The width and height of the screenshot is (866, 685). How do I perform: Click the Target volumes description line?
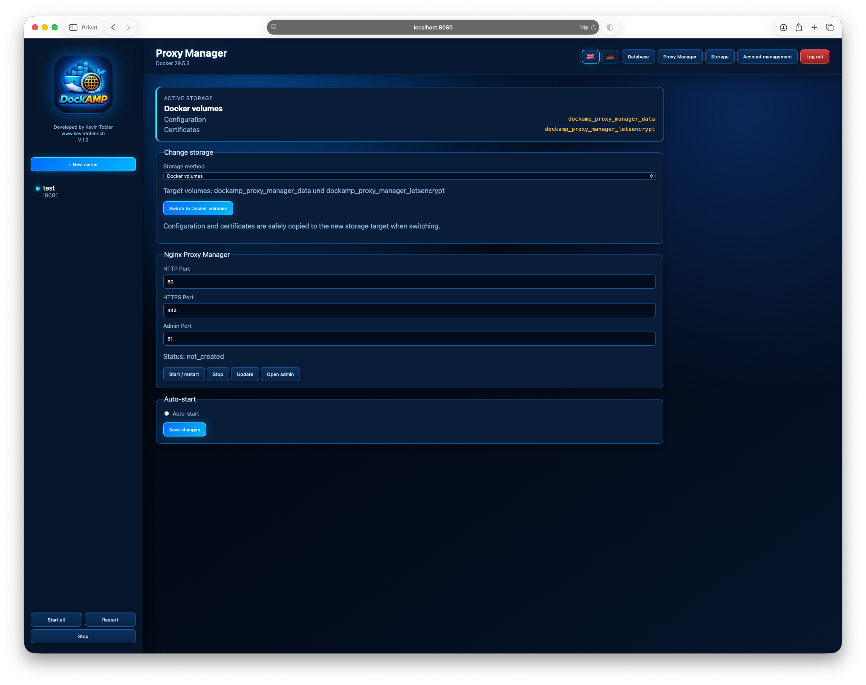304,191
